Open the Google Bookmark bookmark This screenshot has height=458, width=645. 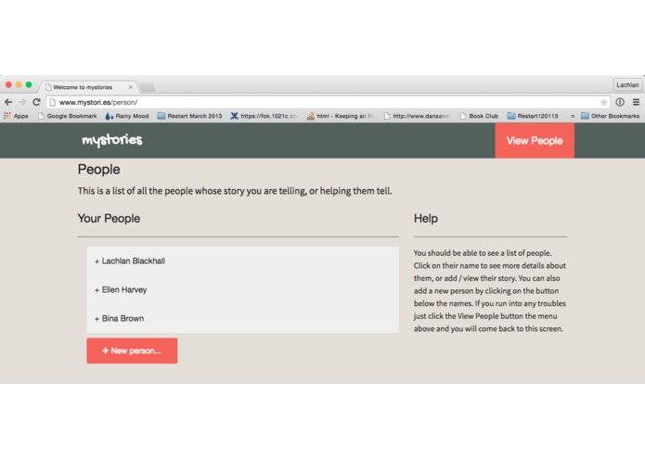(67, 116)
